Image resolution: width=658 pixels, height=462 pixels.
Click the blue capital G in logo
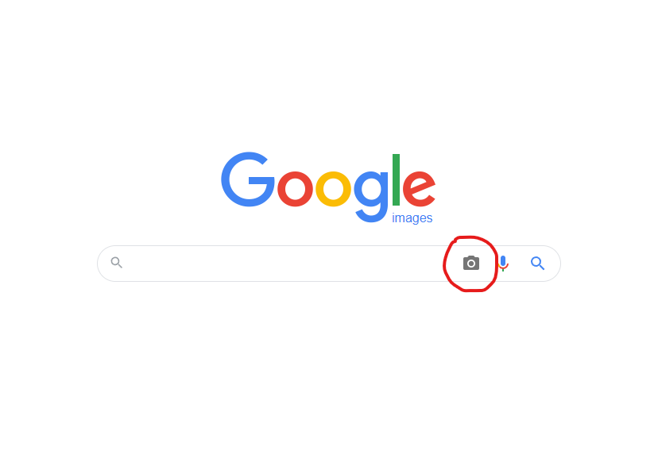pos(248,179)
